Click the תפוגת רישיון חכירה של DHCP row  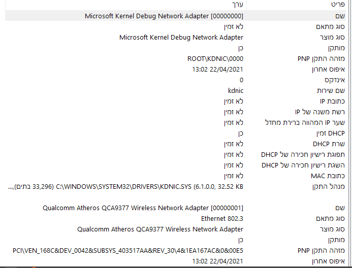click(x=303, y=154)
